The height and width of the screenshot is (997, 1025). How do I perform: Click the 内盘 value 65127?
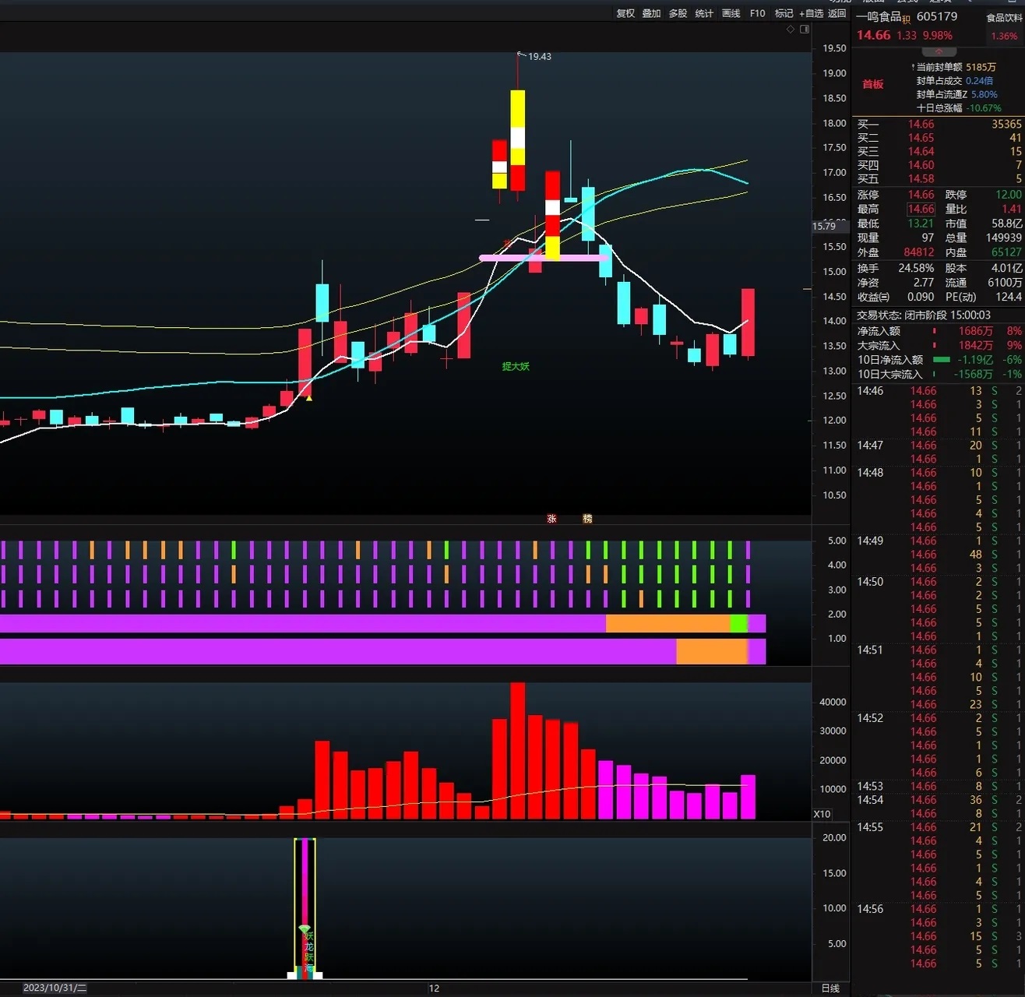click(x=1006, y=252)
